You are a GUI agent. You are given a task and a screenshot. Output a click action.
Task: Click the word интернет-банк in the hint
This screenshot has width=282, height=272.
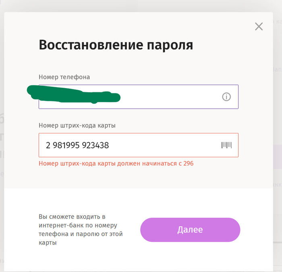coord(60,225)
